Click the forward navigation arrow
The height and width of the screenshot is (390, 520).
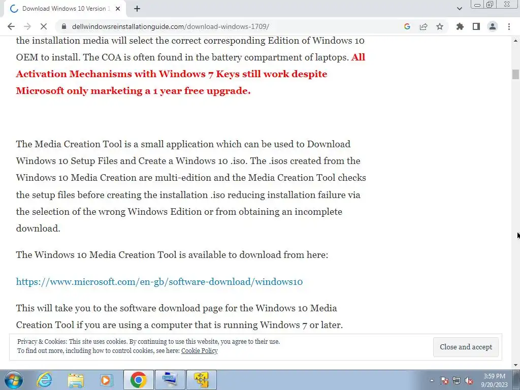pyautogui.click(x=27, y=26)
